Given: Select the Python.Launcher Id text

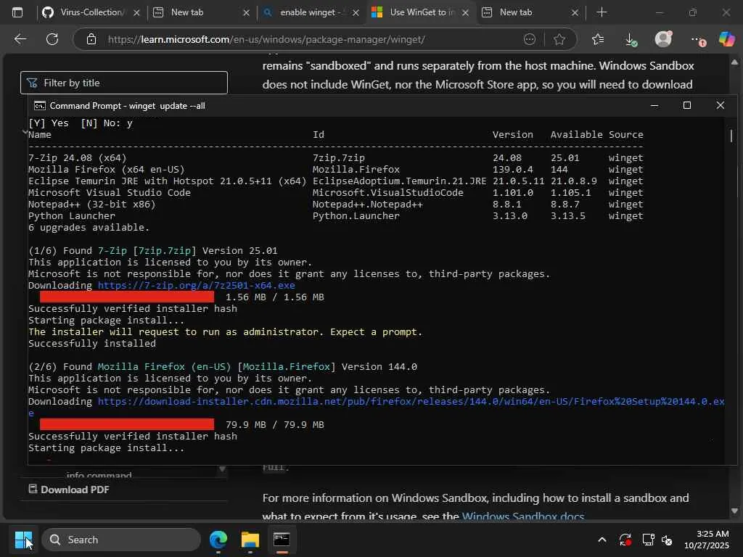Looking at the screenshot, I should click(x=356, y=215).
